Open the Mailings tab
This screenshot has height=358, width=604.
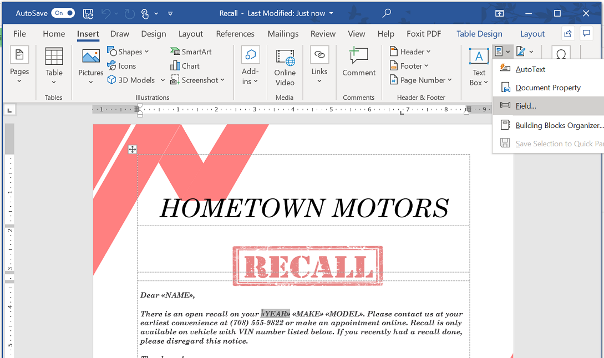click(x=283, y=34)
